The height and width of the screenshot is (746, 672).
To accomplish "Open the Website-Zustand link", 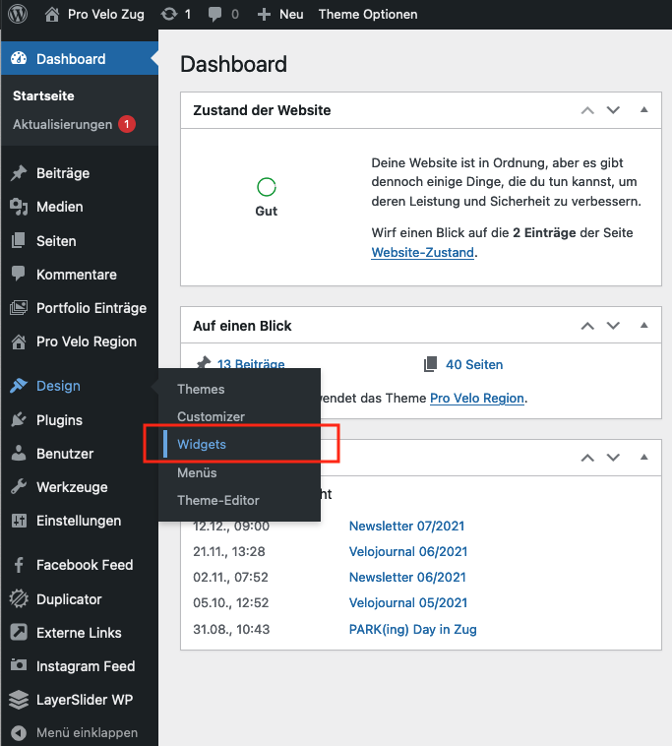I will (423, 253).
